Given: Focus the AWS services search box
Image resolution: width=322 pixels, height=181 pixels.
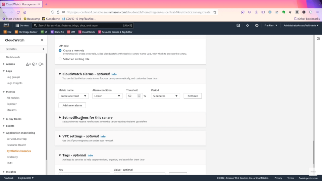Looking at the screenshot, I should click(83, 25).
